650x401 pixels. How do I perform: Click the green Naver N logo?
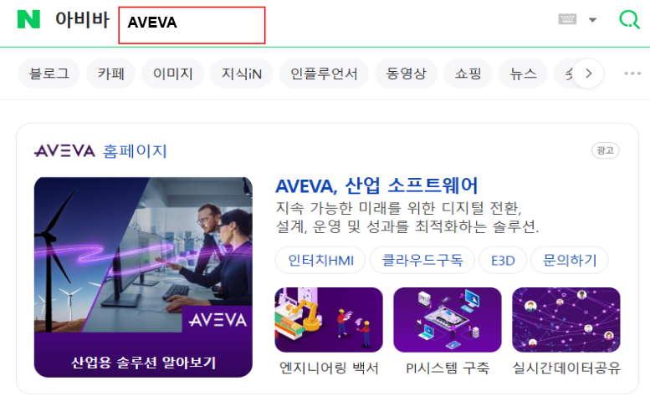point(28,19)
